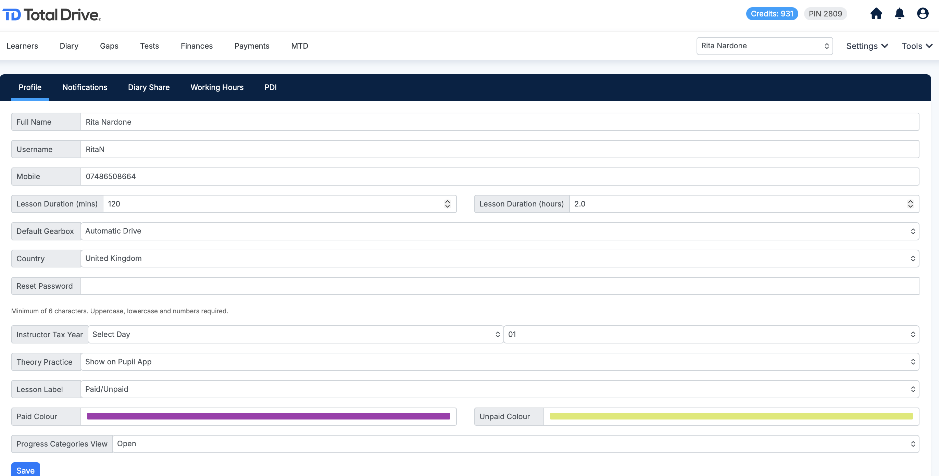Click the home icon in header
The height and width of the screenshot is (476, 939).
(876, 14)
